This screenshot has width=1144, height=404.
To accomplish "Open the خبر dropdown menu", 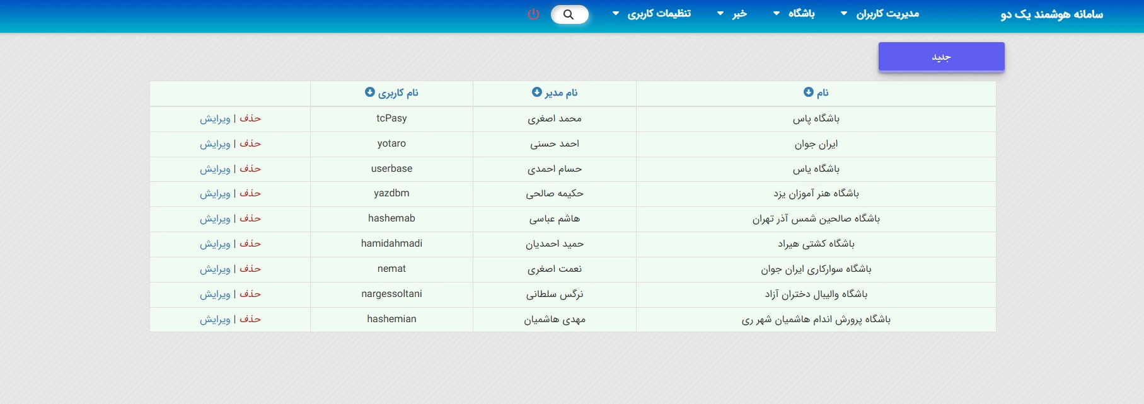I will [x=732, y=13].
